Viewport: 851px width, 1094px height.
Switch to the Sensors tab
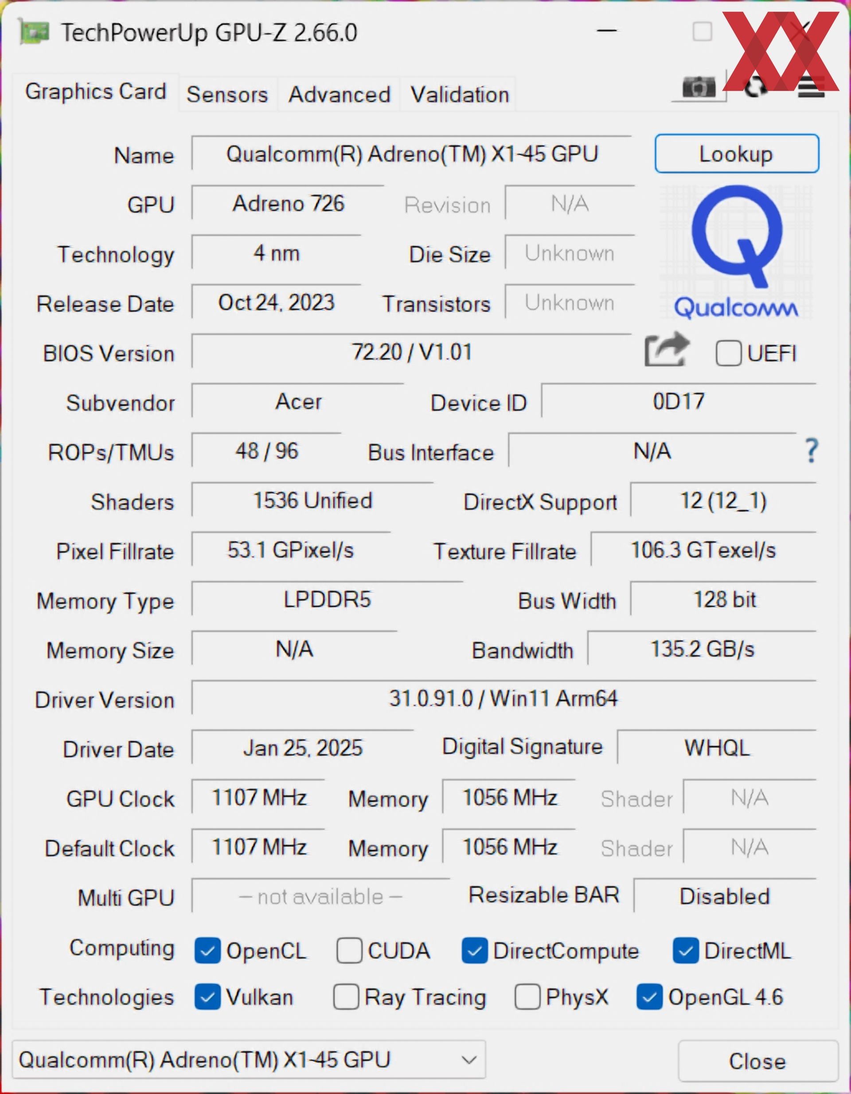click(227, 94)
